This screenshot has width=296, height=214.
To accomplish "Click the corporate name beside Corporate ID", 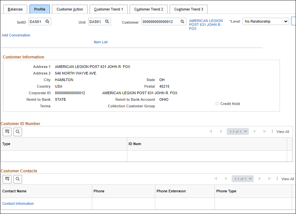I will [140, 93].
